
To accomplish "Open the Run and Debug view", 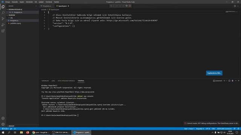I will [x=3, y=25].
